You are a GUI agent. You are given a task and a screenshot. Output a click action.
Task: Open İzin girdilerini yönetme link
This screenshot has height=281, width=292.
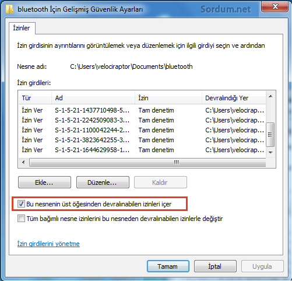tap(48, 244)
